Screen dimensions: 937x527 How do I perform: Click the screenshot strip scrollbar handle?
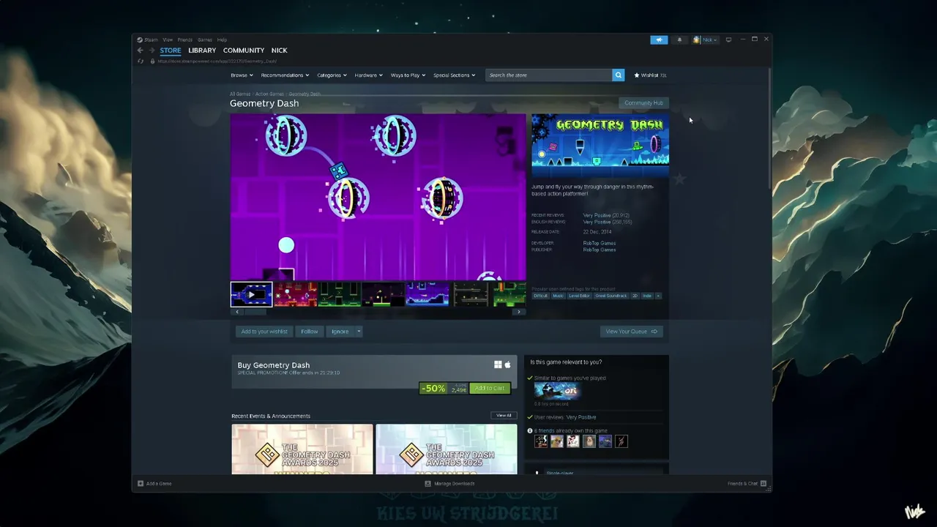pos(255,312)
